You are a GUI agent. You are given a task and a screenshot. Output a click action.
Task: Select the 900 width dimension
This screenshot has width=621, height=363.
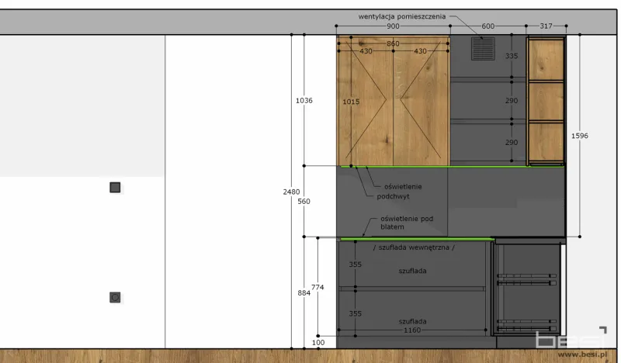coord(393,26)
